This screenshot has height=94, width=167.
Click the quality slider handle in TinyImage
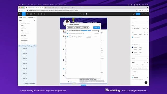pyautogui.click(x=88, y=31)
